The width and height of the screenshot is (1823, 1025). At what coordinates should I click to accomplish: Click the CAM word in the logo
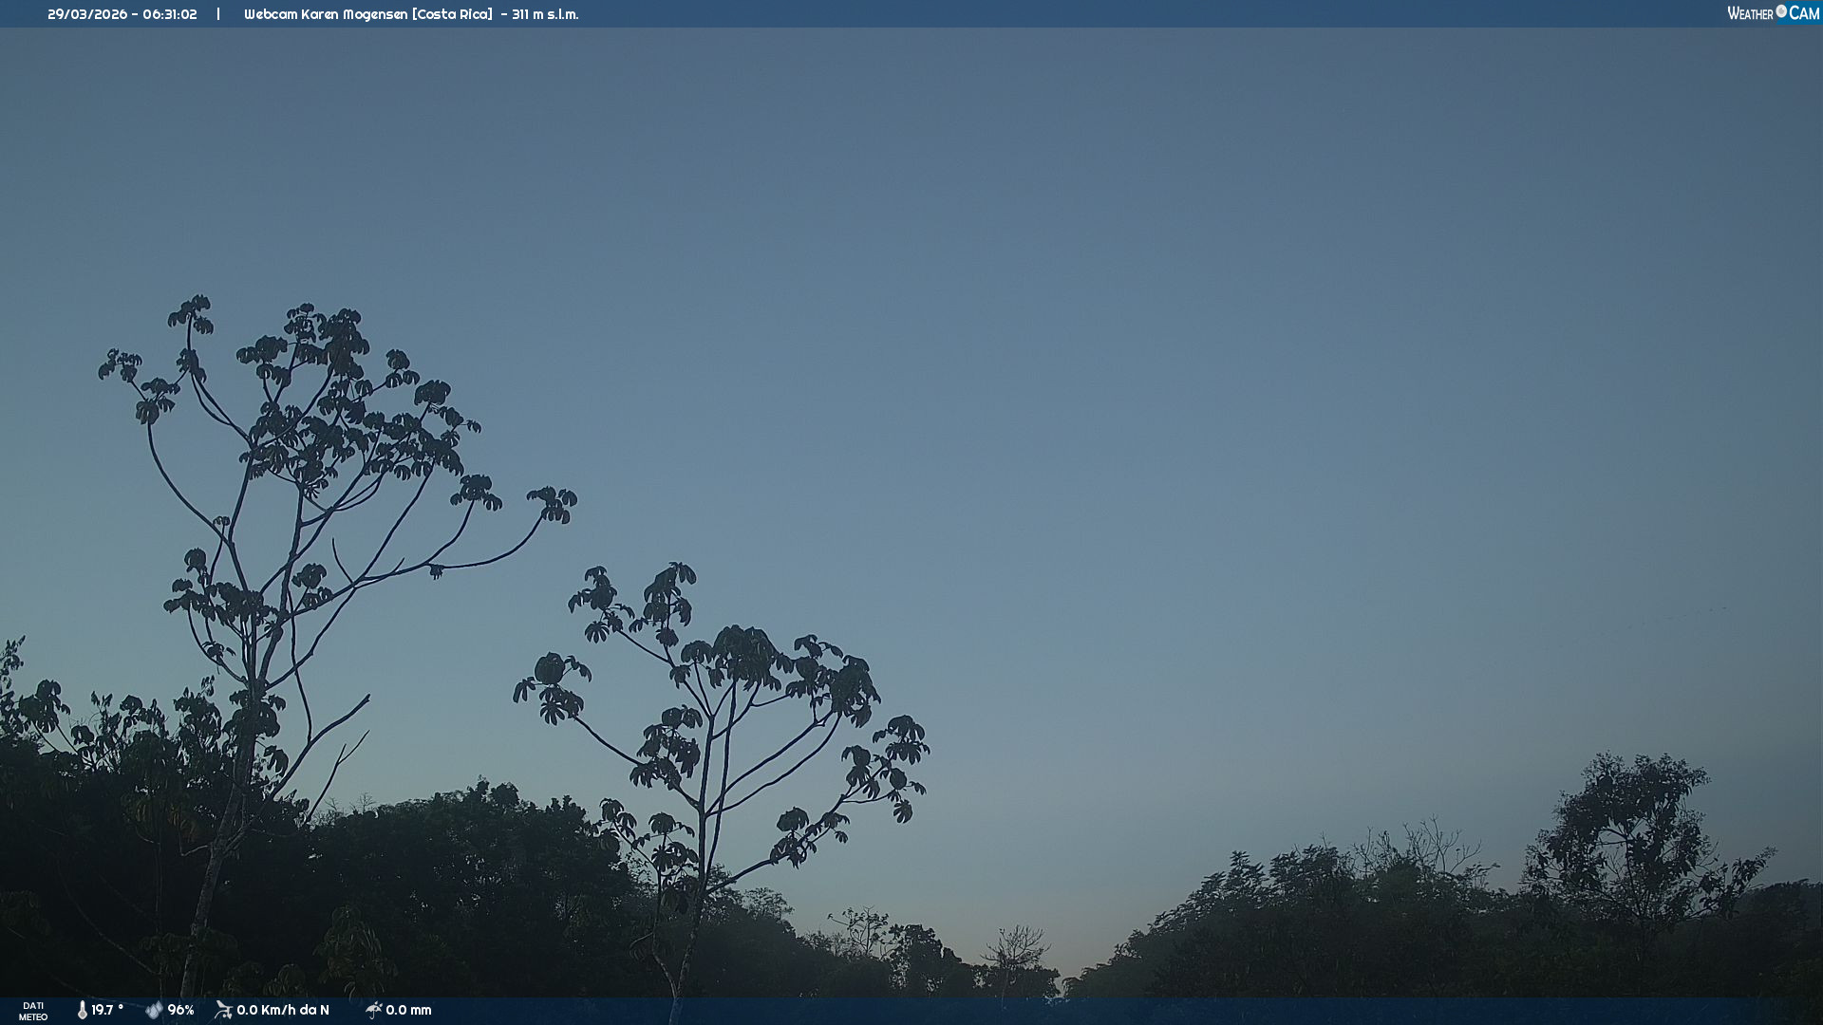[1804, 13]
